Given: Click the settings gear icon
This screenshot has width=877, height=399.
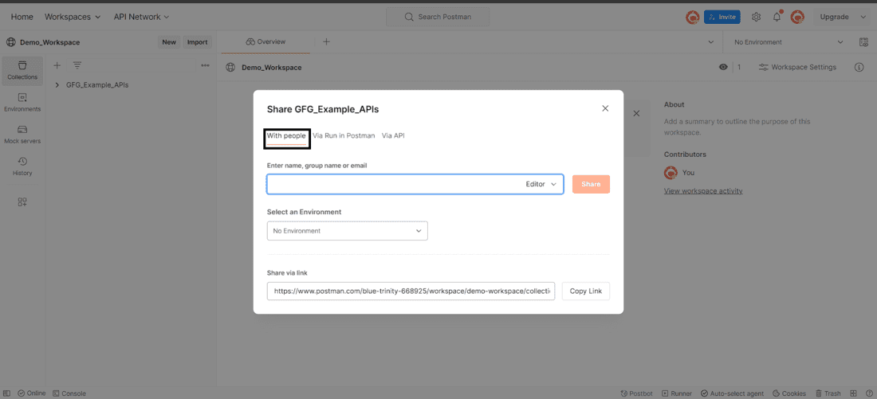Looking at the screenshot, I should 756,17.
